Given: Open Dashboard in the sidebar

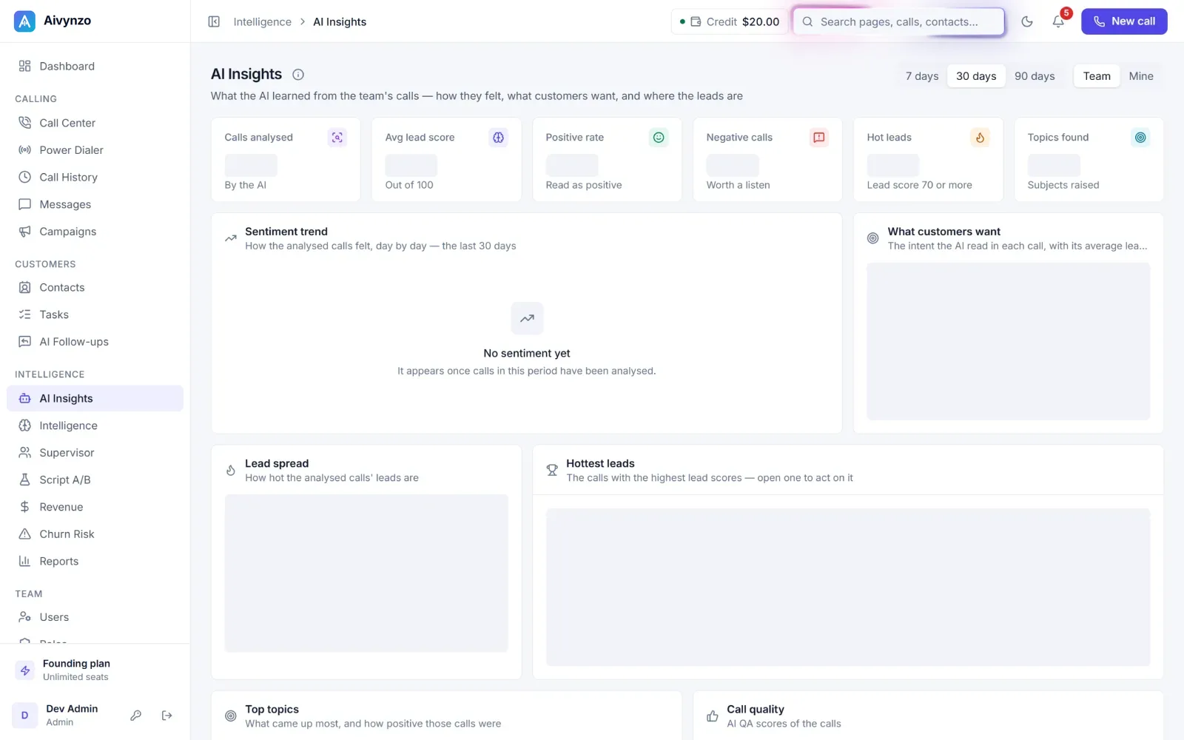Looking at the screenshot, I should [x=95, y=66].
